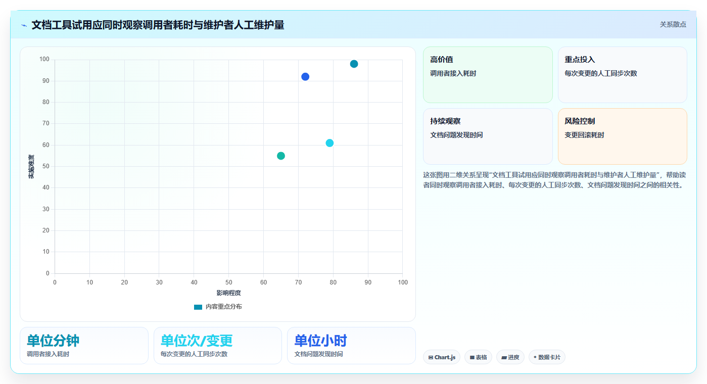Click the 表格 tag icon
Viewport: 707px width, 384px height.
(x=472, y=358)
